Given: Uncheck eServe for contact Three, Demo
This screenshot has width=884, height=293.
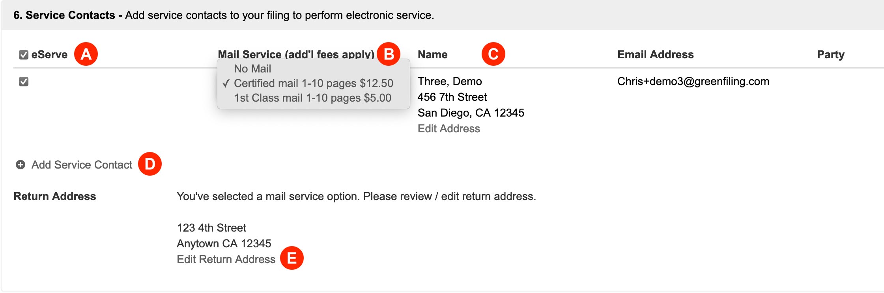Looking at the screenshot, I should [24, 82].
